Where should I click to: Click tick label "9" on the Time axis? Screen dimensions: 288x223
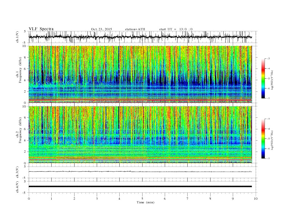click(x=233, y=199)
